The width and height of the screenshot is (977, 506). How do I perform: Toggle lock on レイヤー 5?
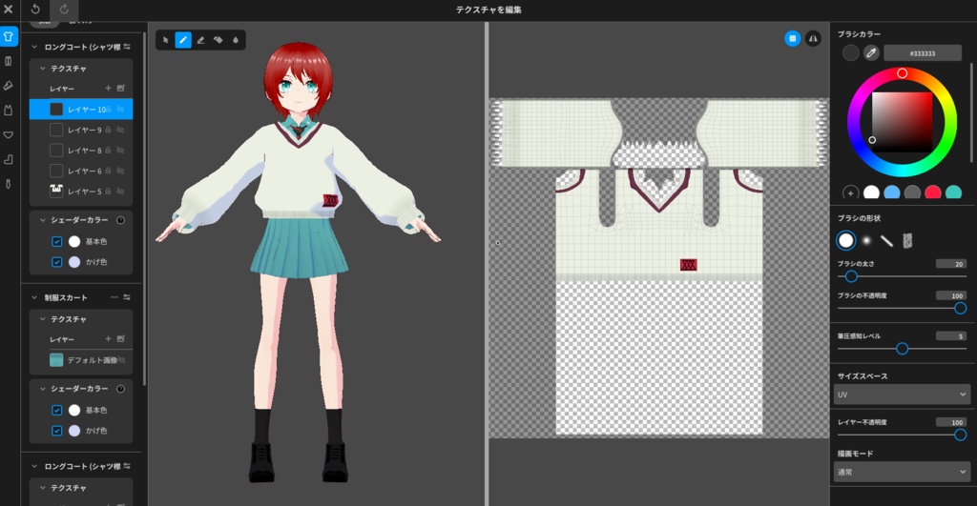coord(108,192)
